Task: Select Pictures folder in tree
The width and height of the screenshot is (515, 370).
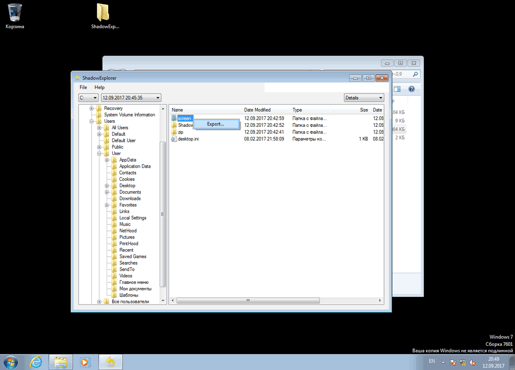Action: click(x=127, y=237)
